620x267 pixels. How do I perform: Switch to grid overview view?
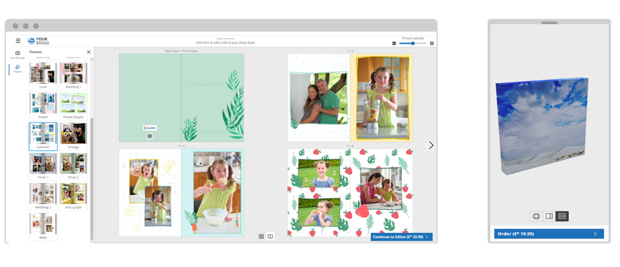point(261,237)
